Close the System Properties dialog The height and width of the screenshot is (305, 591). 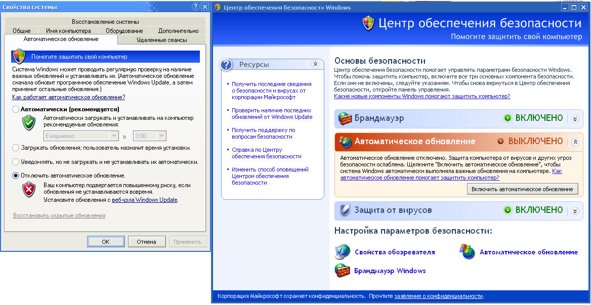204,7
